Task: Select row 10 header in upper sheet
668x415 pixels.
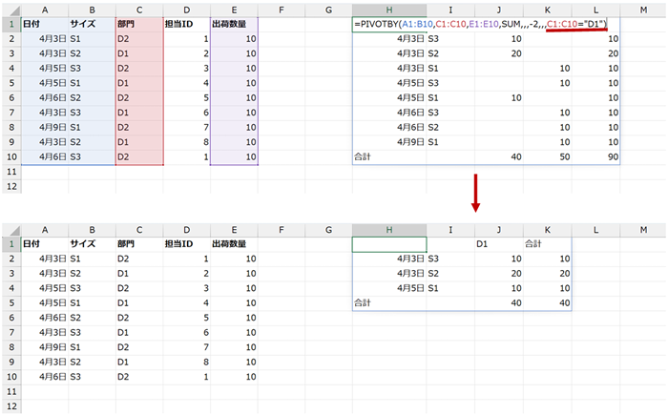Action: click(11, 156)
